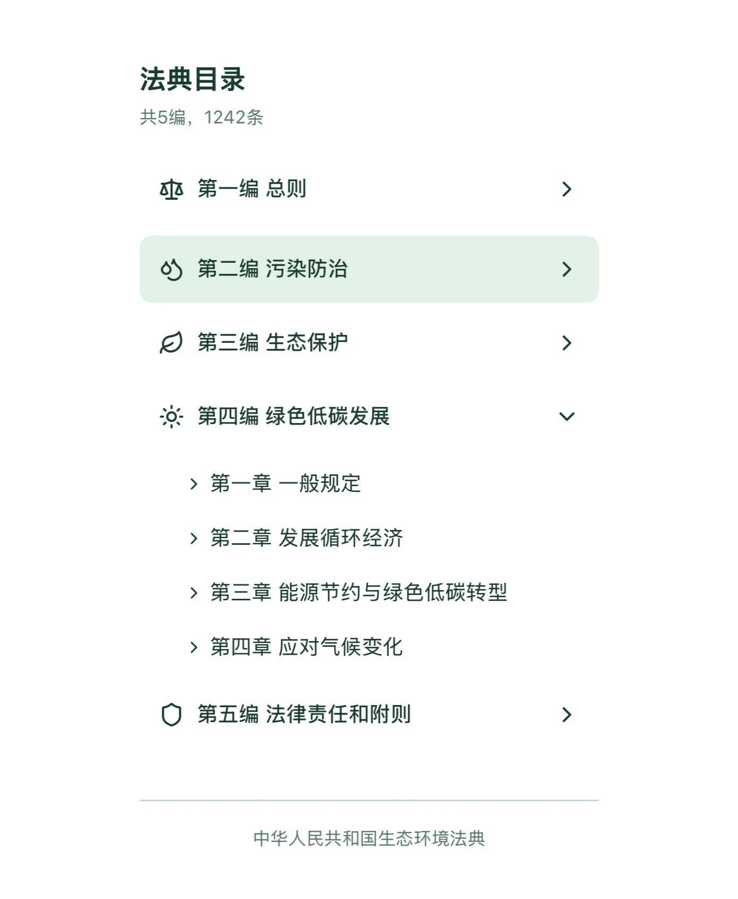Click the small arrow before 第二章 发展循环经济
The width and height of the screenshot is (738, 899).
coord(194,538)
